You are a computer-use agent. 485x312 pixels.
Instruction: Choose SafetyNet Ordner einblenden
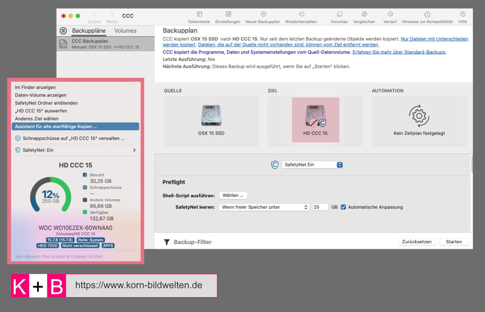46,103
